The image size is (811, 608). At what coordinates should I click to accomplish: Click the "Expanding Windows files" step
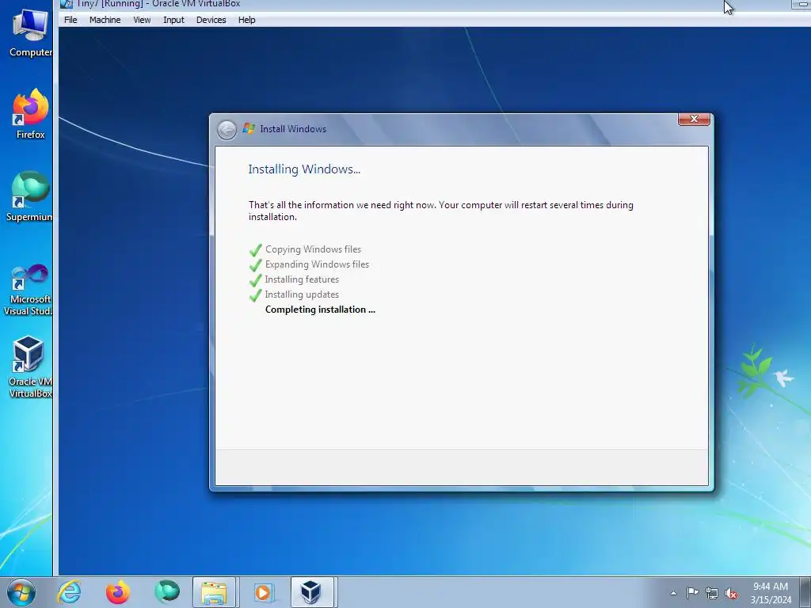point(317,264)
